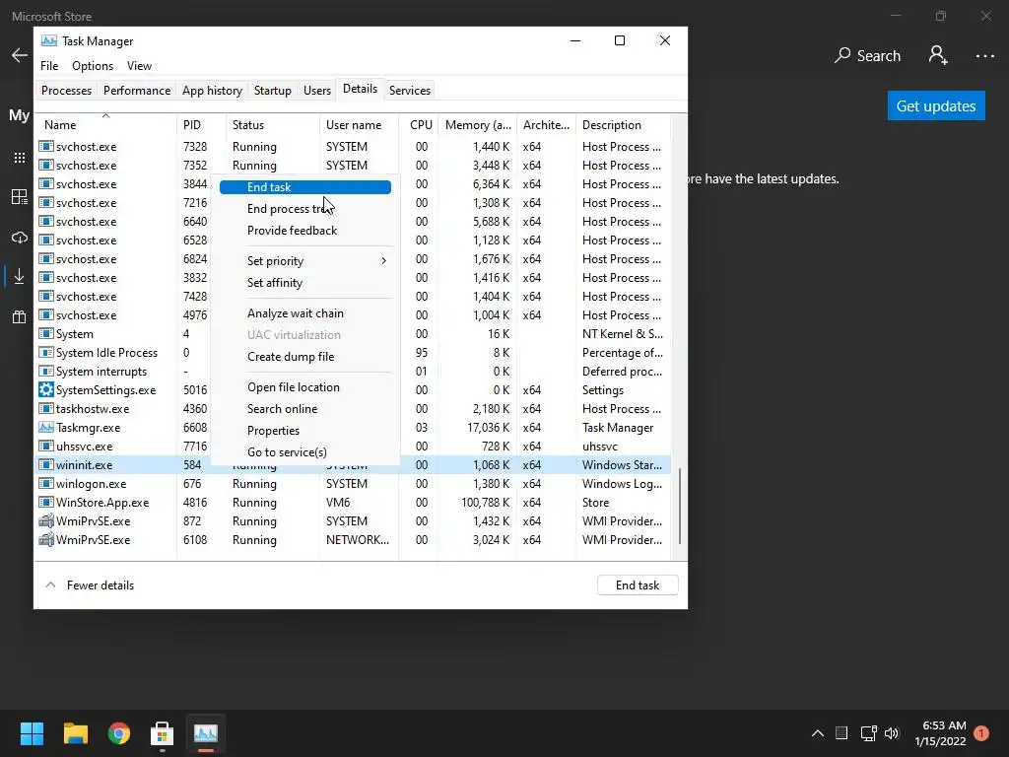Open the Options menu
Screen dimensions: 1009x757
[x=93, y=66]
